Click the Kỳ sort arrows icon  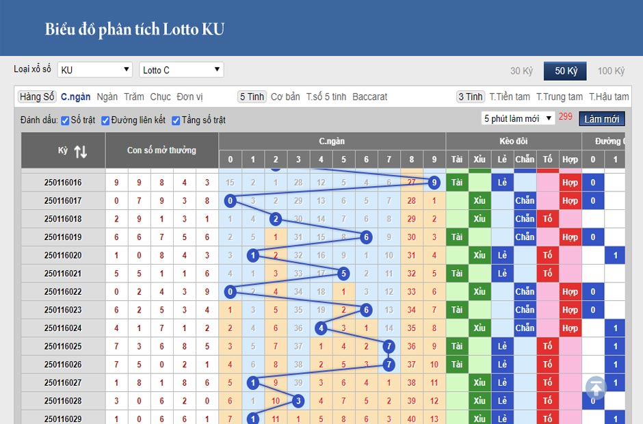click(x=81, y=152)
